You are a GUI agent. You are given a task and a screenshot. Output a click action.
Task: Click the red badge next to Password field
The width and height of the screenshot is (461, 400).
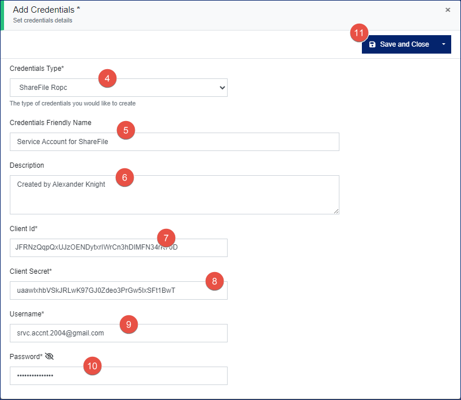click(x=92, y=366)
